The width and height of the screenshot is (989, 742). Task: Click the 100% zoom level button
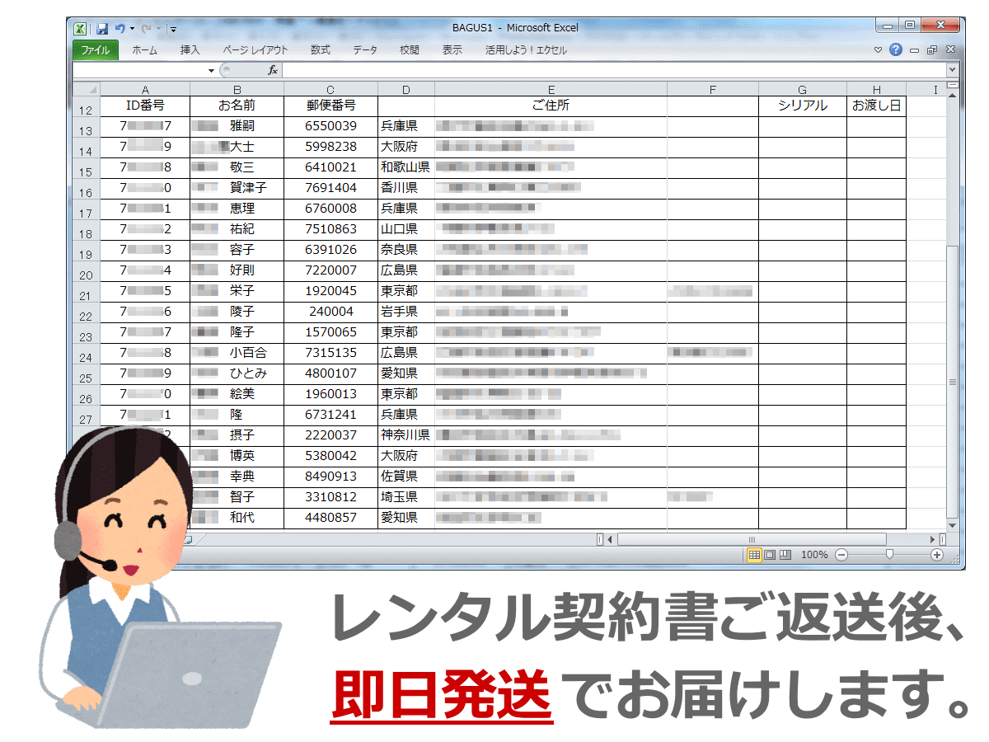pos(814,555)
